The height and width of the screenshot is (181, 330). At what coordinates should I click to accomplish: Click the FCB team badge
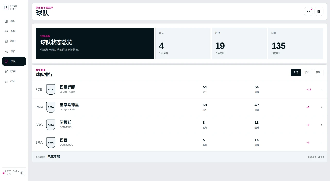pos(51,90)
